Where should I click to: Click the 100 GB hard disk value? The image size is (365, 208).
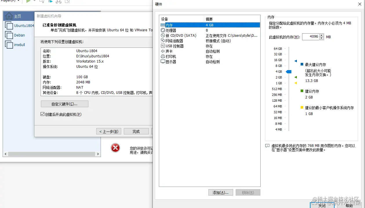(x=82, y=77)
